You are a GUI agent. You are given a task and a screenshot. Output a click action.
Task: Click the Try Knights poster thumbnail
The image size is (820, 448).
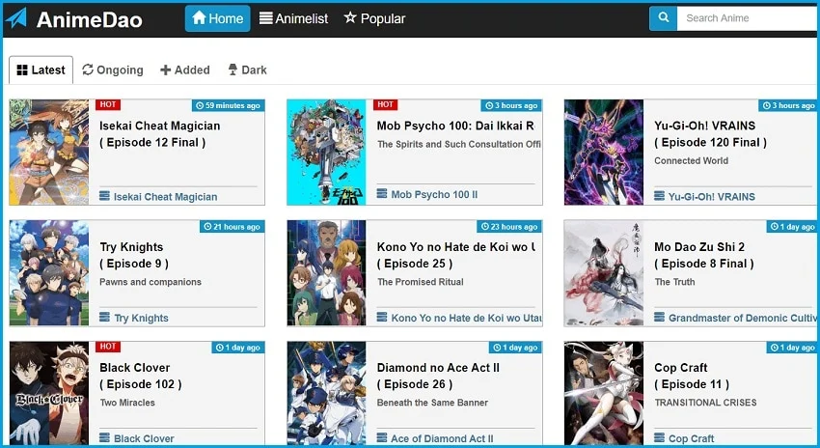click(49, 273)
